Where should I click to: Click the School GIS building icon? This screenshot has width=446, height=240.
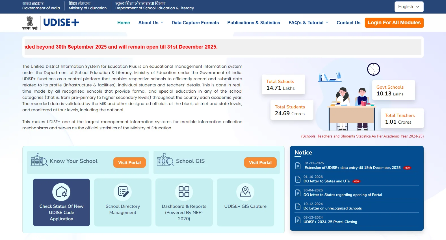166,160
